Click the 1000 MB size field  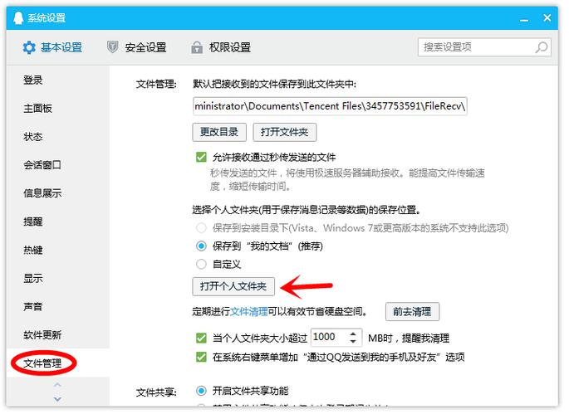coord(336,338)
